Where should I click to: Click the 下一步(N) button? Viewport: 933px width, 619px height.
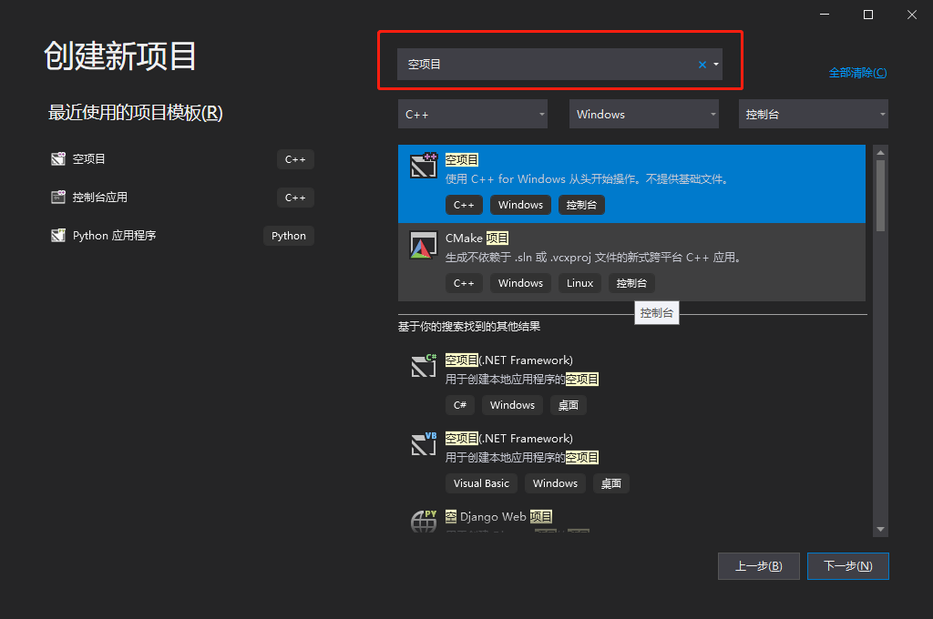pyautogui.click(x=848, y=566)
